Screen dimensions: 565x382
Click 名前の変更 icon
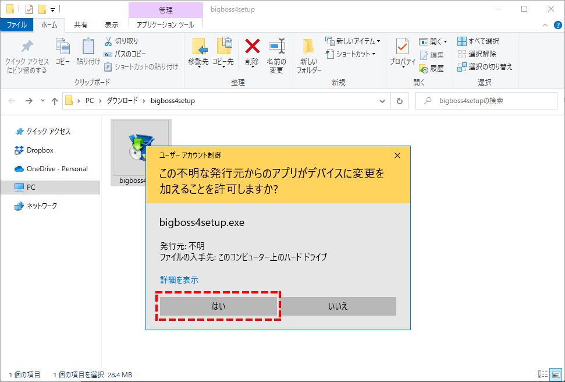tap(276, 56)
